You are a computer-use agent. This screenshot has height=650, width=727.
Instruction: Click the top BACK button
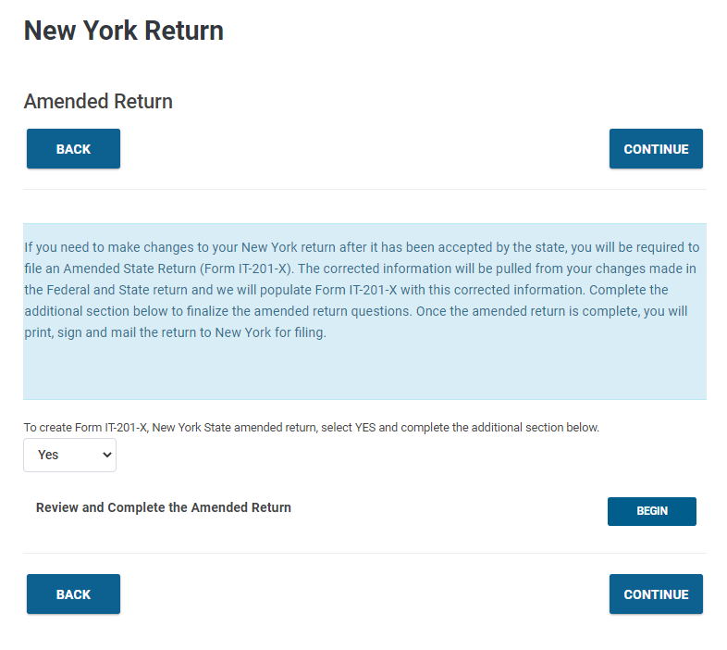pyautogui.click(x=73, y=148)
